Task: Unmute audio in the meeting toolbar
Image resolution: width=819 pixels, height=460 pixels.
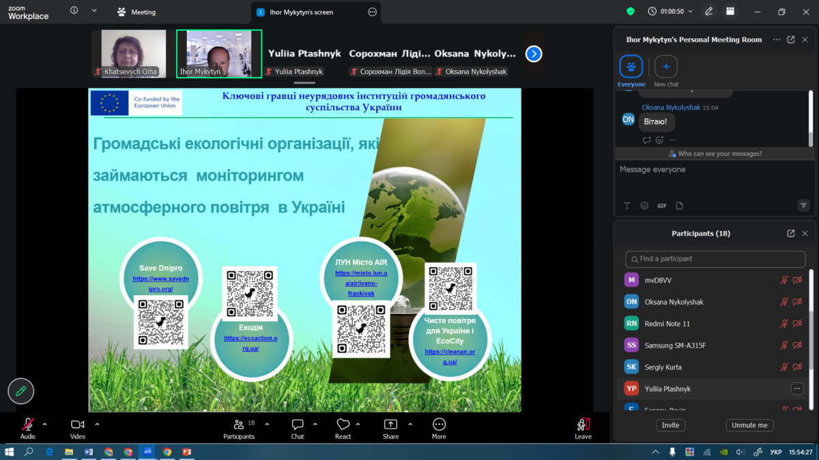Action: pyautogui.click(x=27, y=428)
